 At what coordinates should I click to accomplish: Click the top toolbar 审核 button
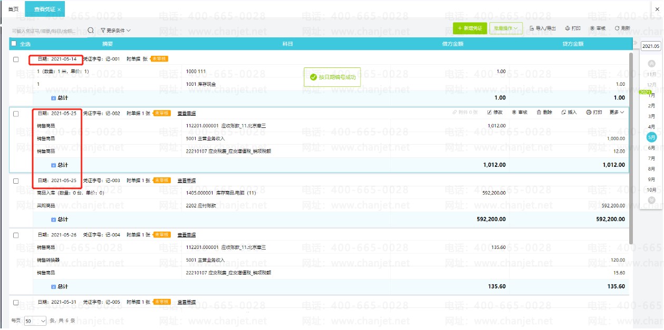click(598, 28)
